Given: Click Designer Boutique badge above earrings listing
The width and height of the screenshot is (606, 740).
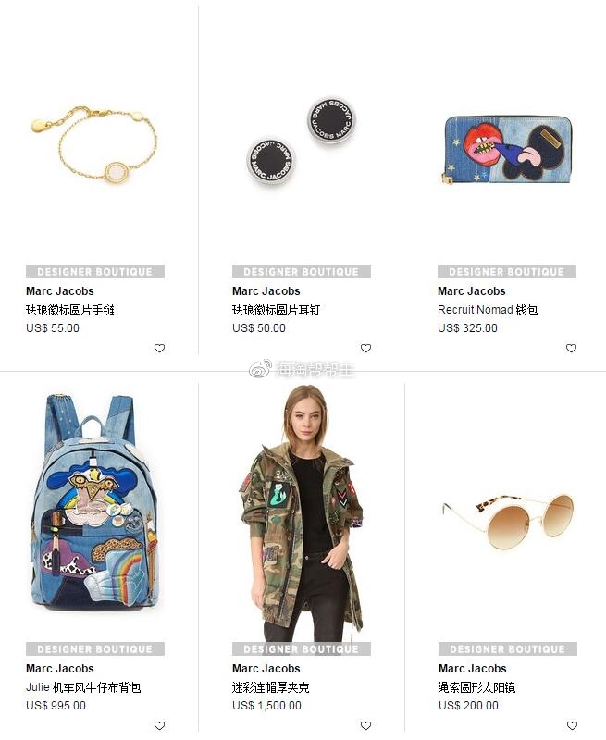Looking at the screenshot, I should [x=301, y=271].
